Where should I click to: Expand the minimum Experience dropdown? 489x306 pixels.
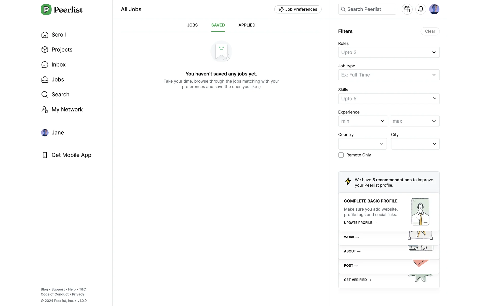363,121
